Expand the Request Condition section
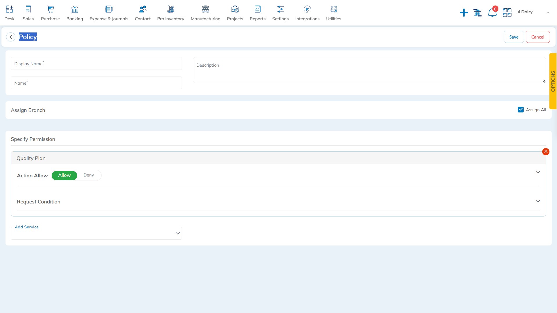557x313 pixels. coord(538,201)
